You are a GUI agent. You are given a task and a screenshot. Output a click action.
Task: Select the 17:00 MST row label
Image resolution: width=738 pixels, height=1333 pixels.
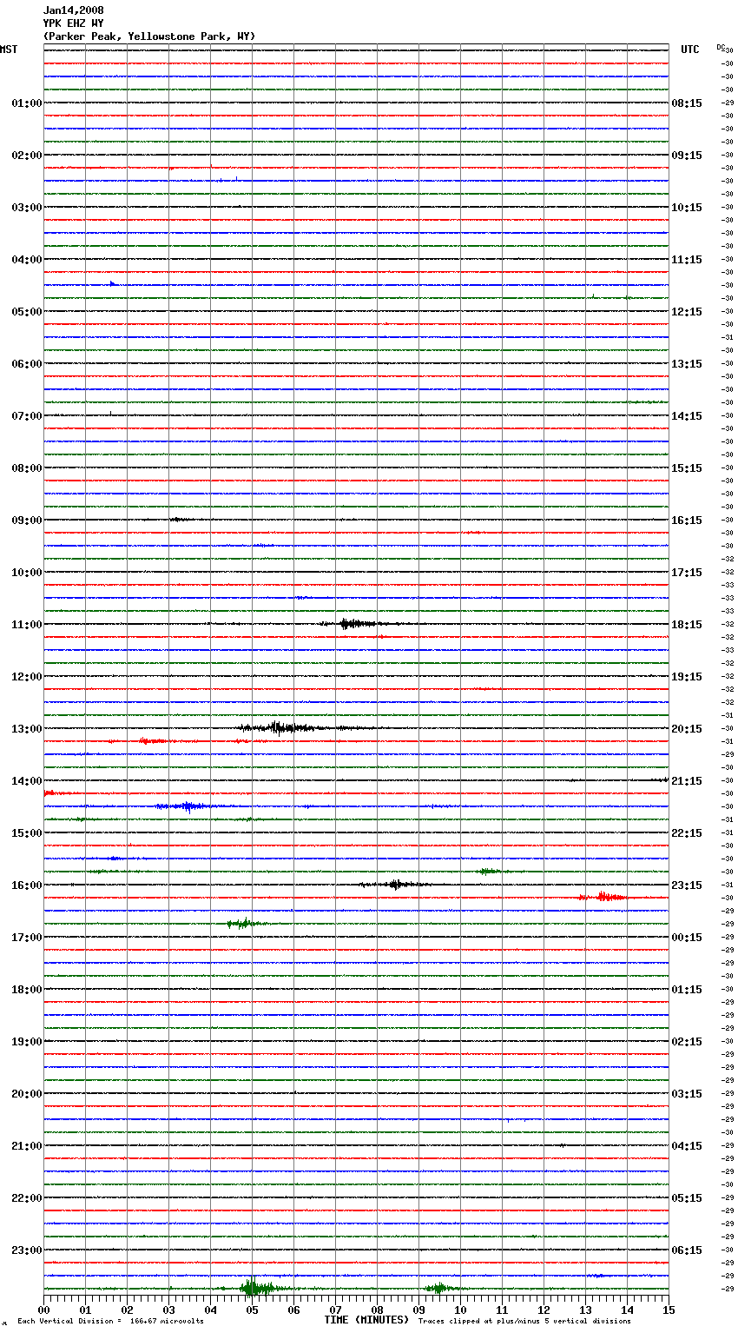pos(27,938)
